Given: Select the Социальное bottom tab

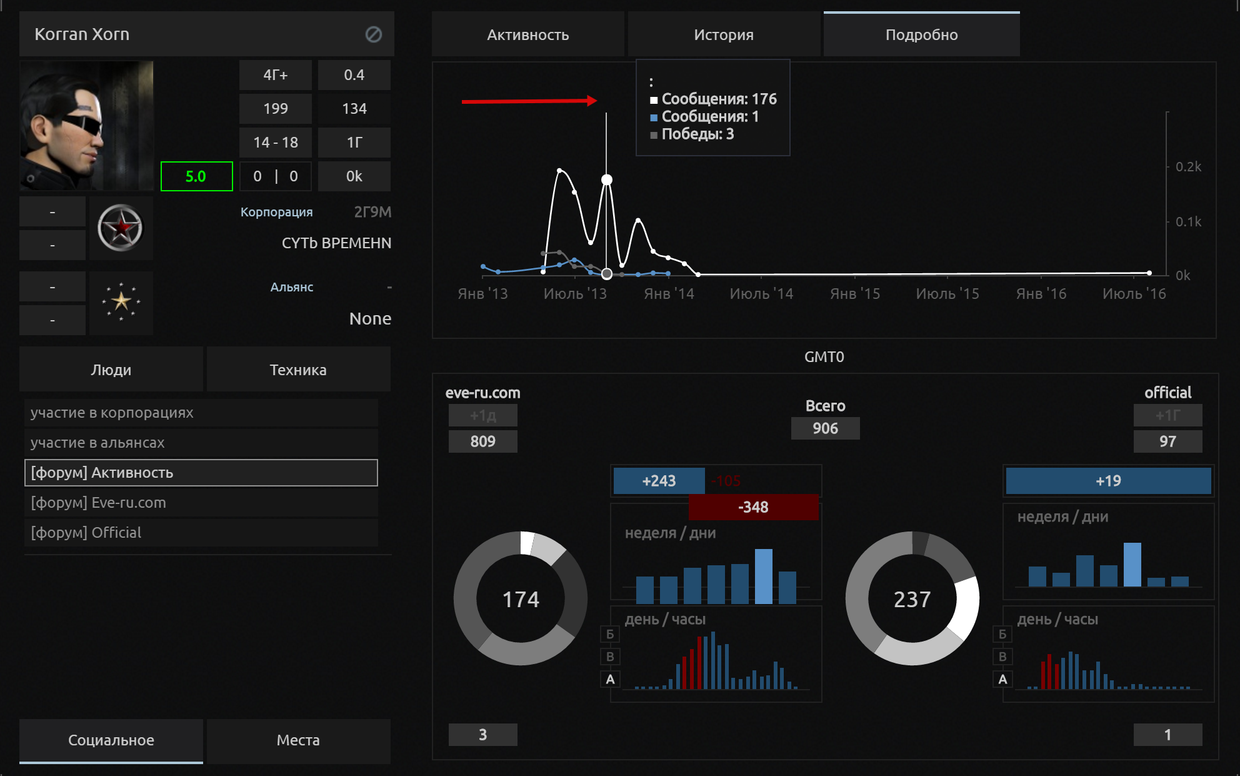Looking at the screenshot, I should click(x=111, y=740).
